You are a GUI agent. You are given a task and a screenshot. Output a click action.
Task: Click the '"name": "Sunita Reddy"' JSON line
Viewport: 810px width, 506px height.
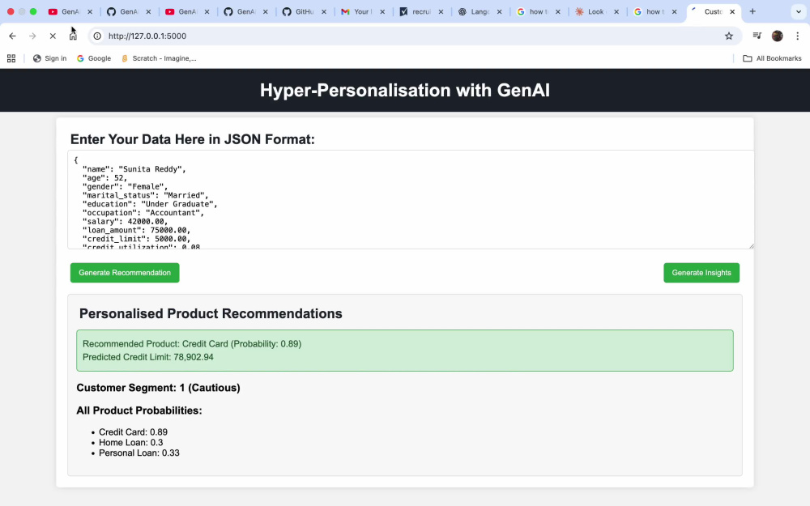pos(134,169)
